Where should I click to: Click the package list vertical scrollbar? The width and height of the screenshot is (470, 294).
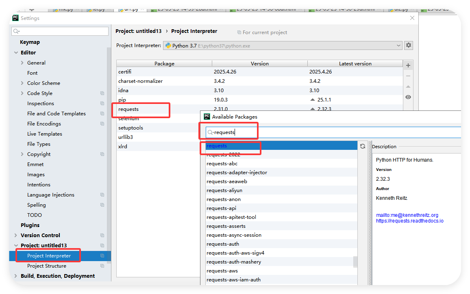click(x=355, y=262)
